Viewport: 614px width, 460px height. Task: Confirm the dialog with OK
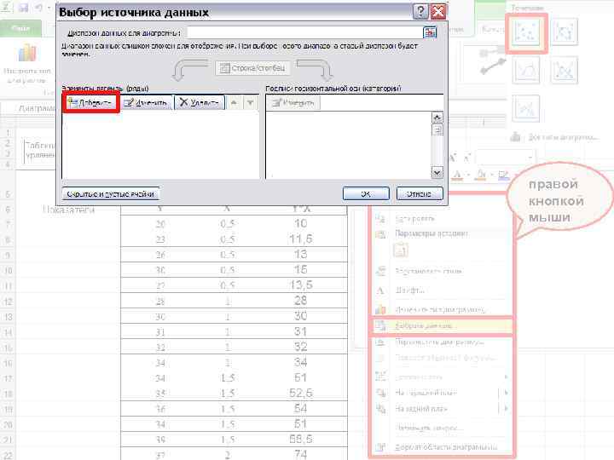[x=366, y=193]
